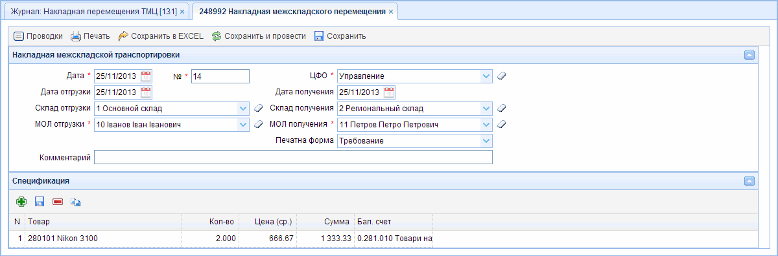Sort by the Сумма column header
Image resolution: width=778 pixels, height=256 pixels.
(325, 222)
